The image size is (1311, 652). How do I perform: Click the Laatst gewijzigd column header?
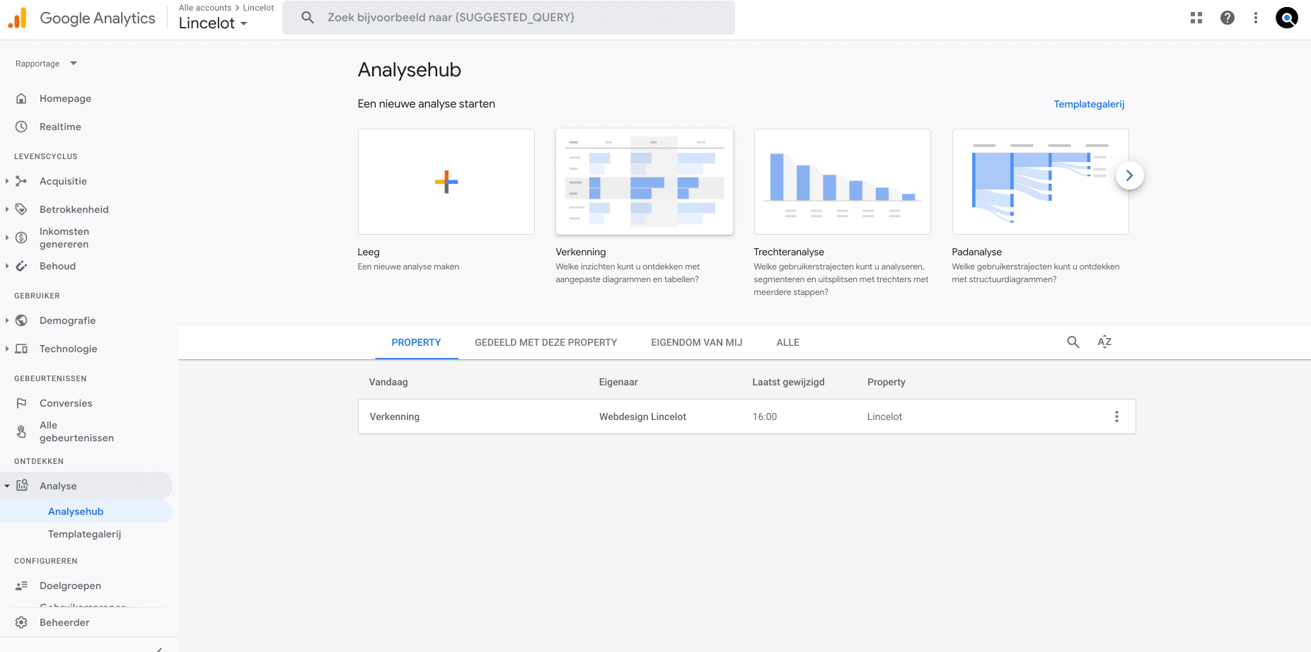788,382
